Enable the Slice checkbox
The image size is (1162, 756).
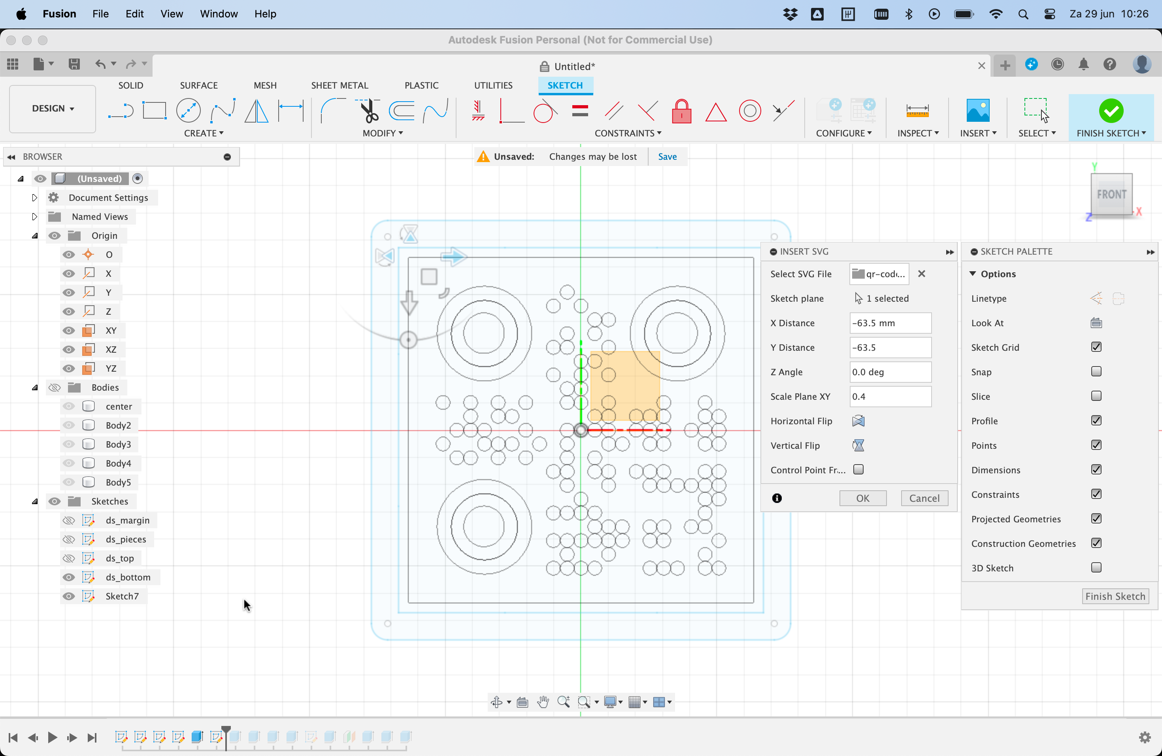[1096, 396]
